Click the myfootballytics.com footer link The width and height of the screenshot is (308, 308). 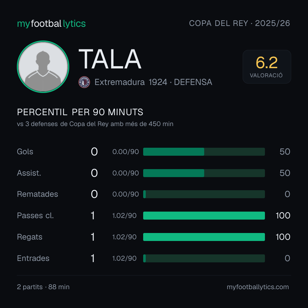point(258,287)
